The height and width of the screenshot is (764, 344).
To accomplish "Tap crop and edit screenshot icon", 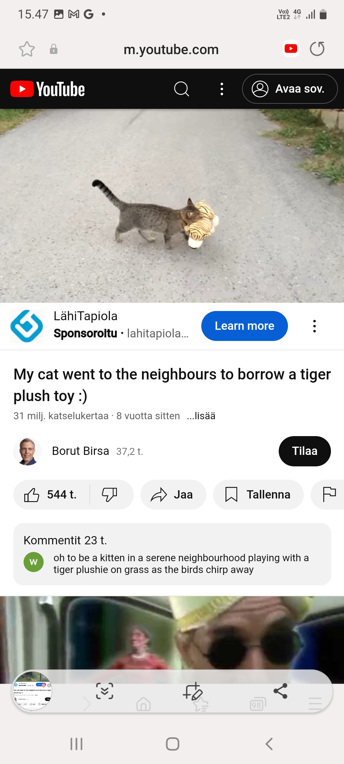I will coord(193,691).
